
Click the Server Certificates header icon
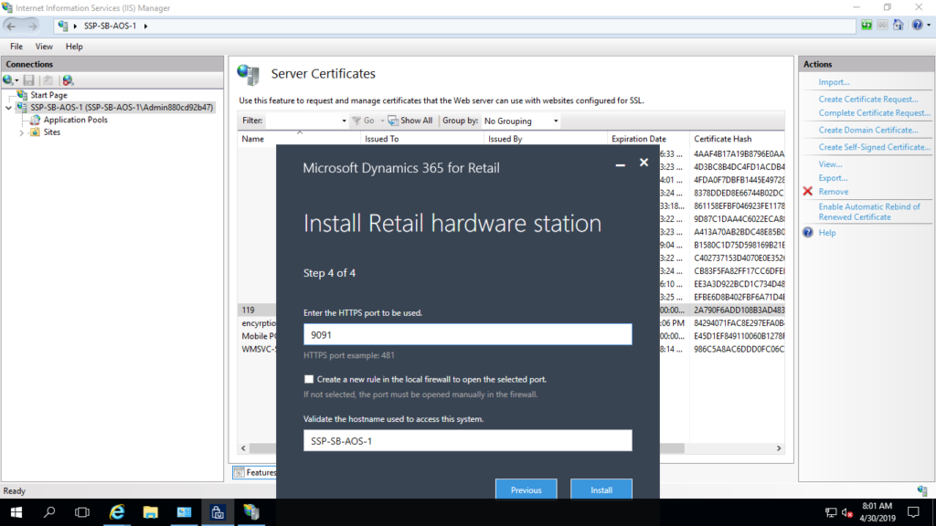click(x=249, y=74)
